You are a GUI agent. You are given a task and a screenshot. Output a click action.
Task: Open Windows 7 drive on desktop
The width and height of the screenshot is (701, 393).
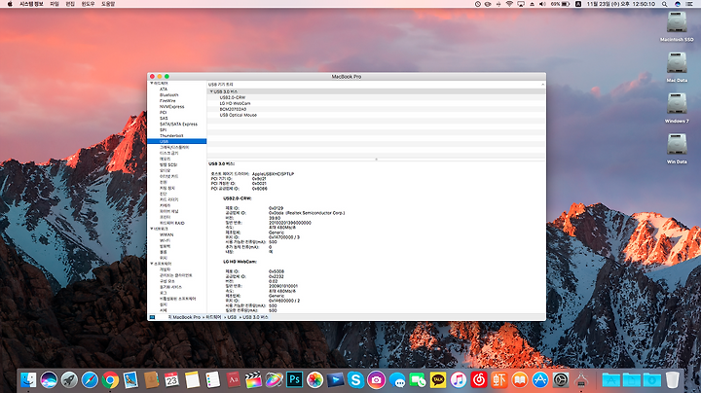click(677, 108)
